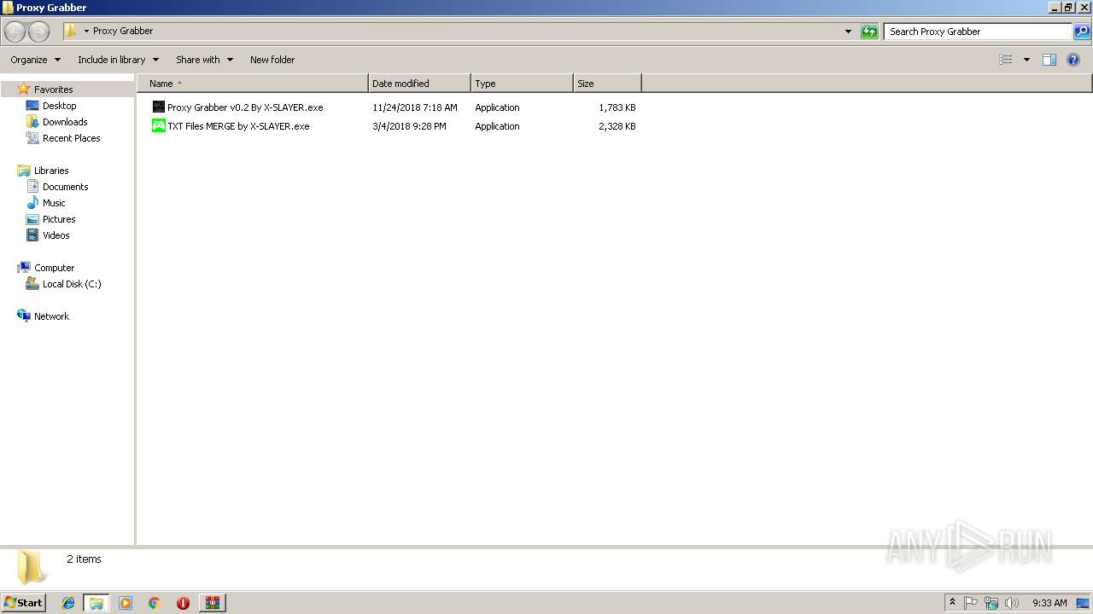Open Downloads in Favorites
The height and width of the screenshot is (614, 1093).
pyautogui.click(x=65, y=122)
